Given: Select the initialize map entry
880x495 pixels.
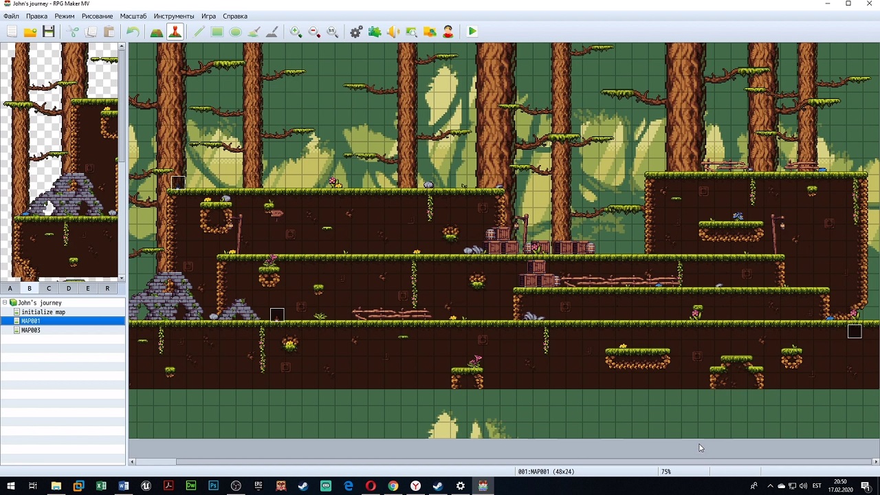Looking at the screenshot, I should [x=43, y=312].
